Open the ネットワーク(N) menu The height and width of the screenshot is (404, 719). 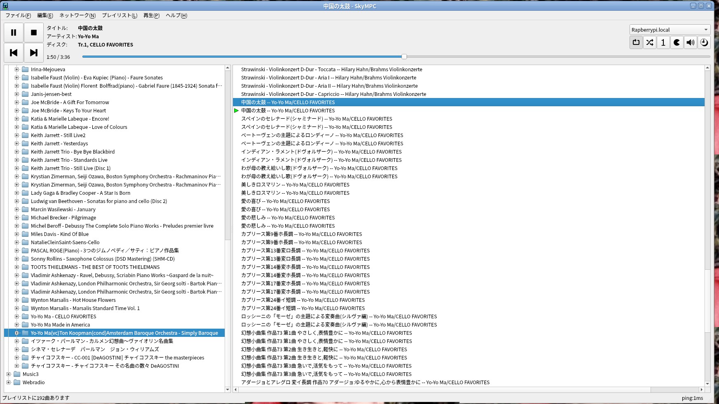coord(77,15)
